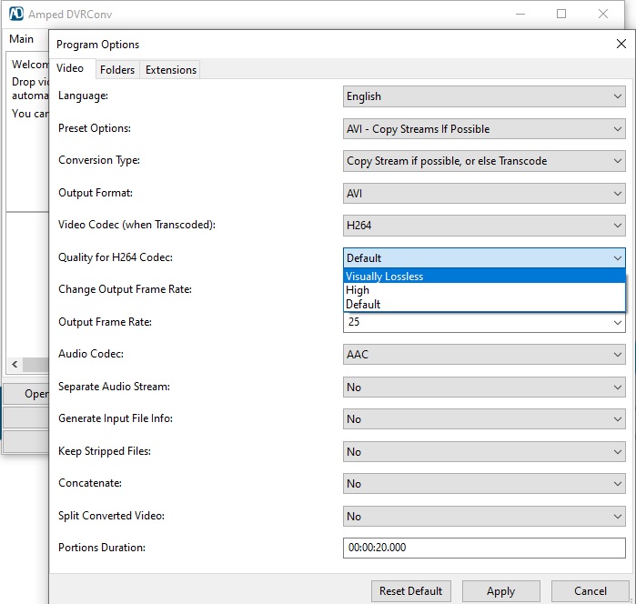Switch to the Extensions tab
This screenshot has width=636, height=604.
171,70
